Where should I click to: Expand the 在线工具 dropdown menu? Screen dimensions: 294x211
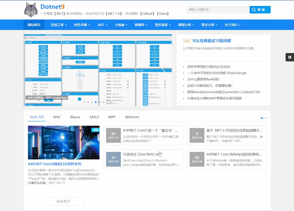tap(59, 25)
